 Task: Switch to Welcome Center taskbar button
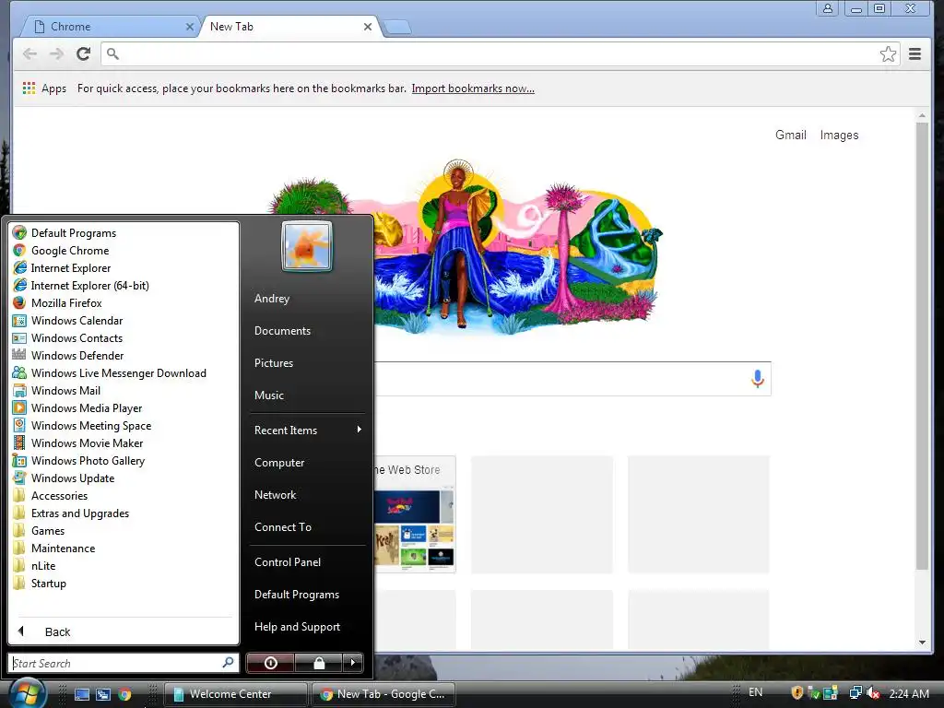pos(235,694)
